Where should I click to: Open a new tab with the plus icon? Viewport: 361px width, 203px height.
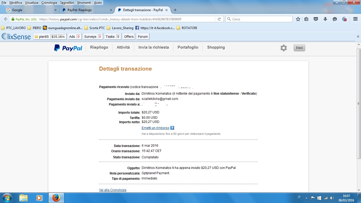(x=175, y=10)
